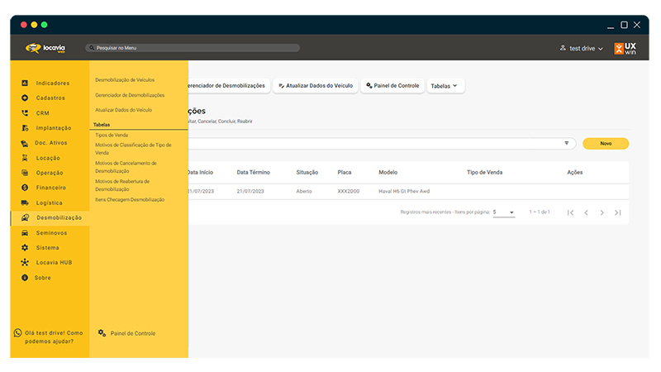Viewport: 661px width, 372px height.
Task: Click the Novo button
Action: (x=606, y=143)
